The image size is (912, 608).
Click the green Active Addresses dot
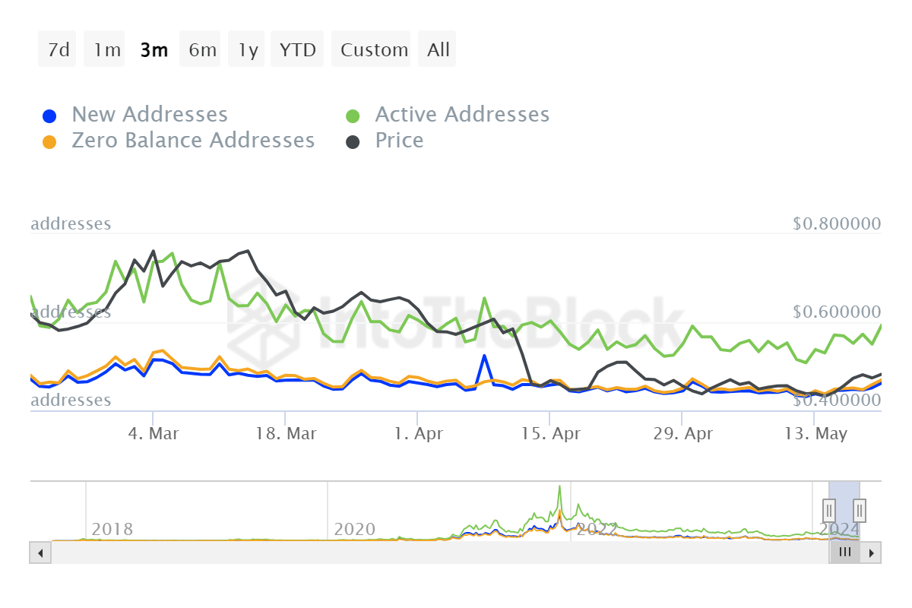[353, 114]
